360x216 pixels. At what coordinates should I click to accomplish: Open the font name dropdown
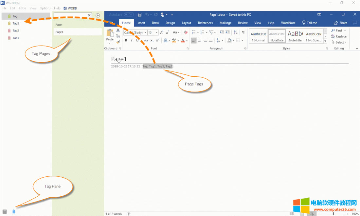tap(145, 32)
